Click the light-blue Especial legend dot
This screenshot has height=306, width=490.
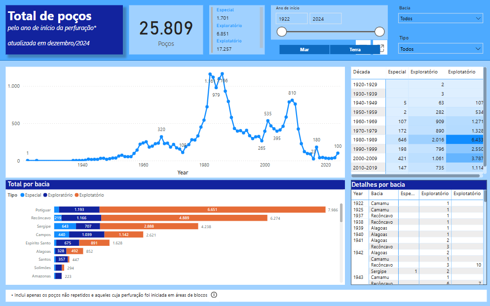click(x=22, y=195)
